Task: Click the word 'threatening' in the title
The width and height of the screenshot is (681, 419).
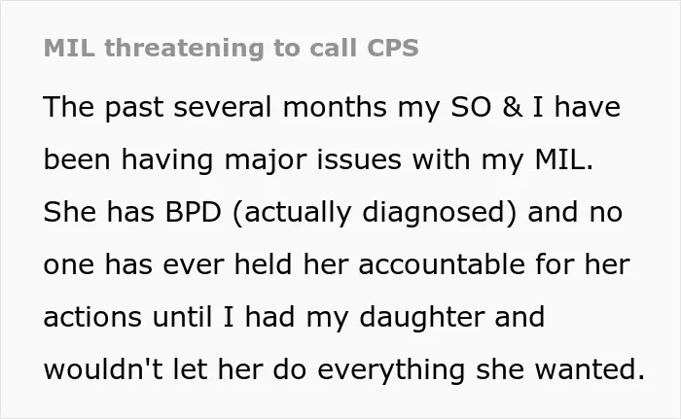Action: (184, 48)
